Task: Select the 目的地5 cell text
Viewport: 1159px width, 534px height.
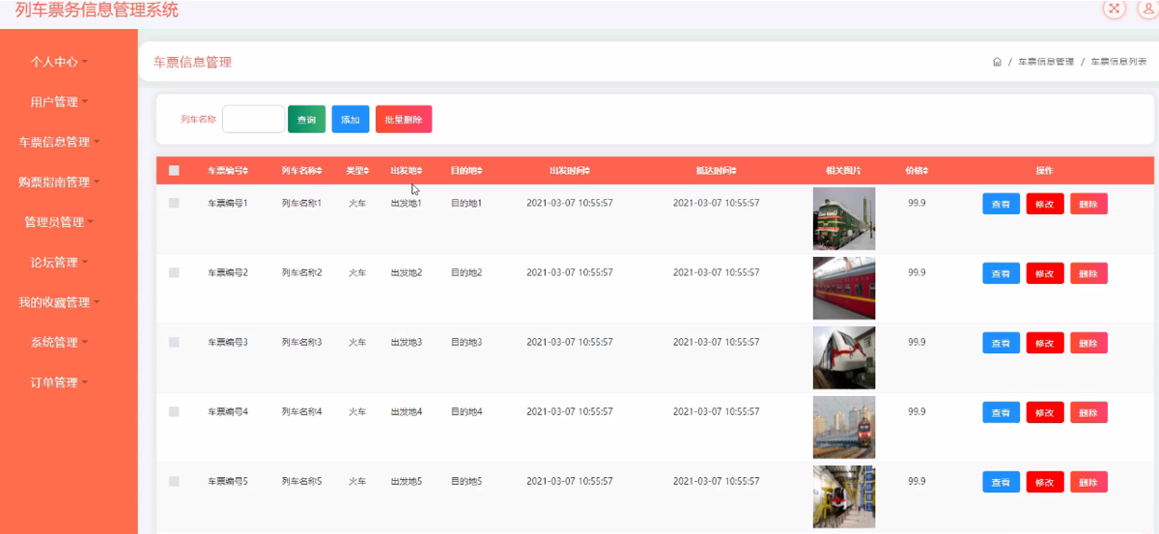Action: coord(466,481)
